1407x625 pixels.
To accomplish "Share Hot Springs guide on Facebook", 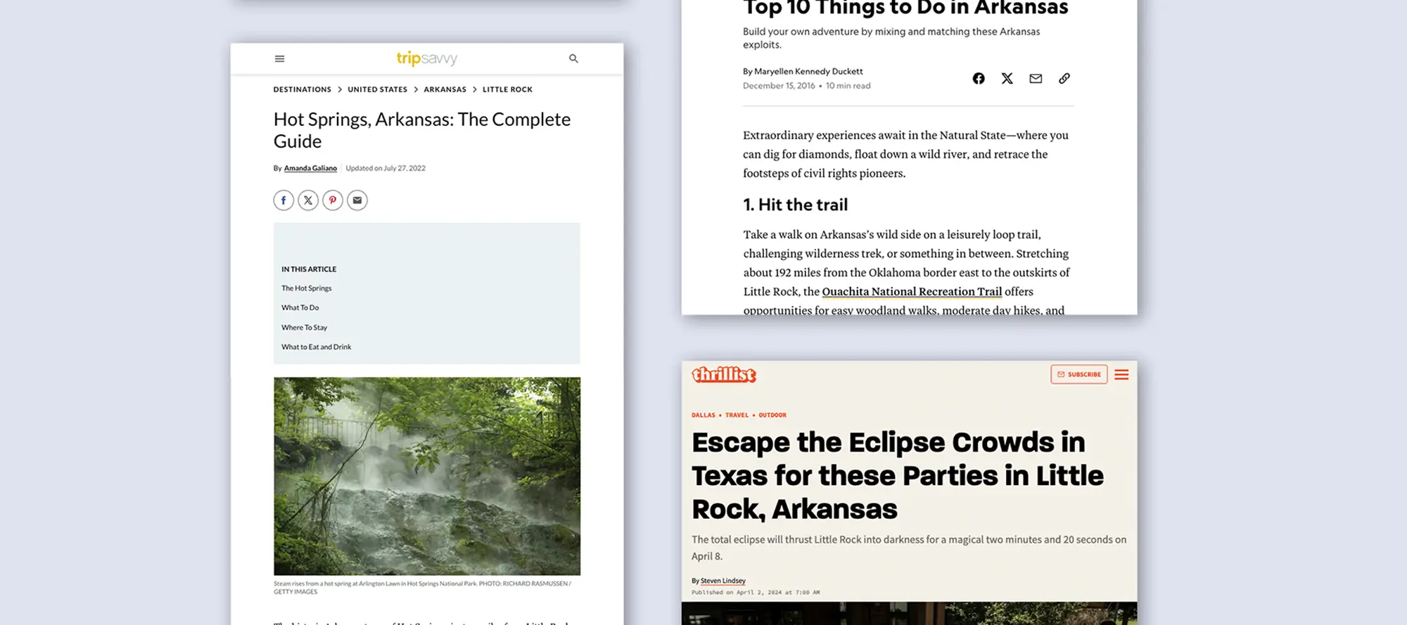I will point(284,200).
